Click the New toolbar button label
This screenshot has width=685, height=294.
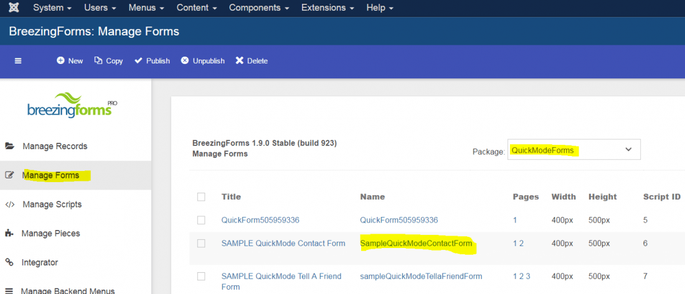pos(75,61)
